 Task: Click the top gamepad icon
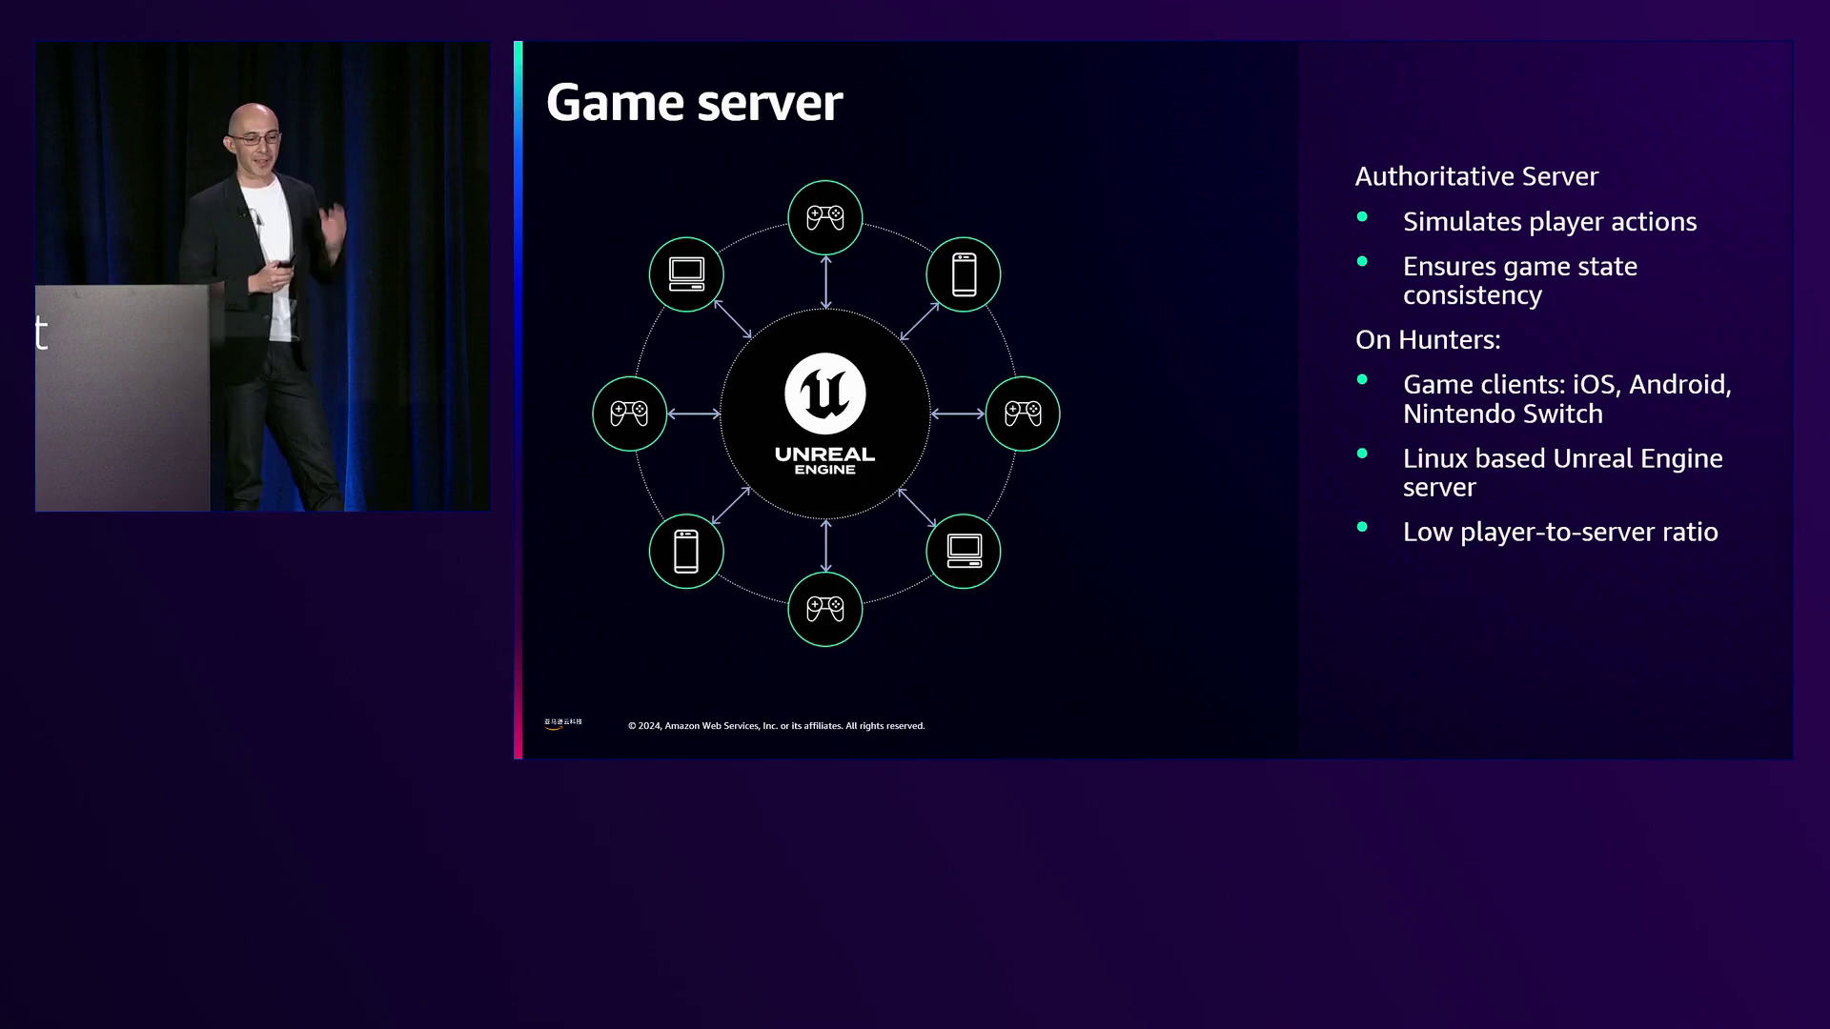tap(824, 218)
